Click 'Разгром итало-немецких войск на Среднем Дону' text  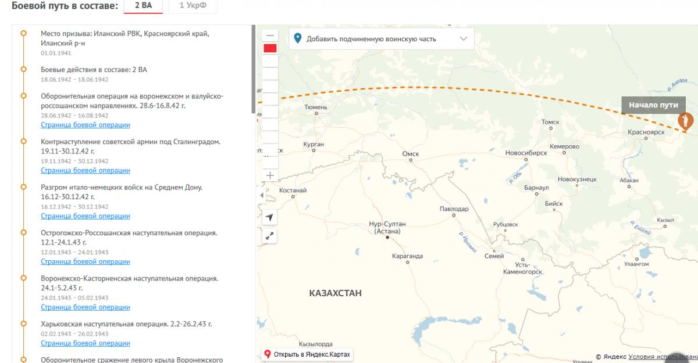122,192
